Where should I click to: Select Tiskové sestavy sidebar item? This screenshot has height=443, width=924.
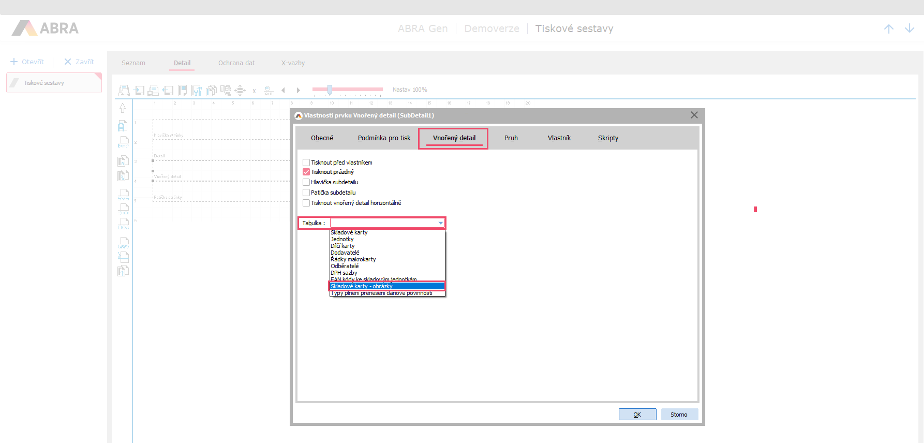pyautogui.click(x=54, y=83)
